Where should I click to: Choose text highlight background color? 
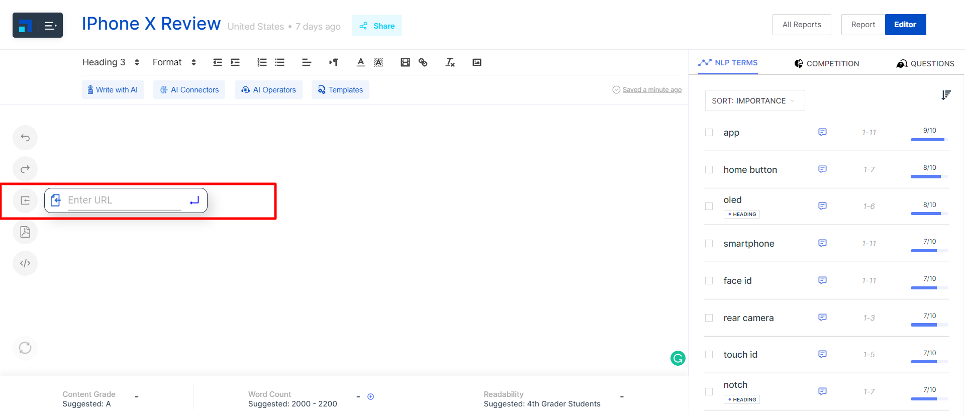coord(378,62)
